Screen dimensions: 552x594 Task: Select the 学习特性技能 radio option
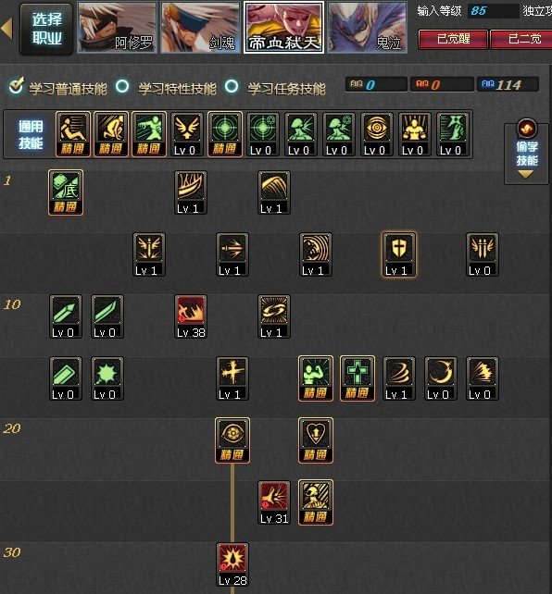coord(122,86)
